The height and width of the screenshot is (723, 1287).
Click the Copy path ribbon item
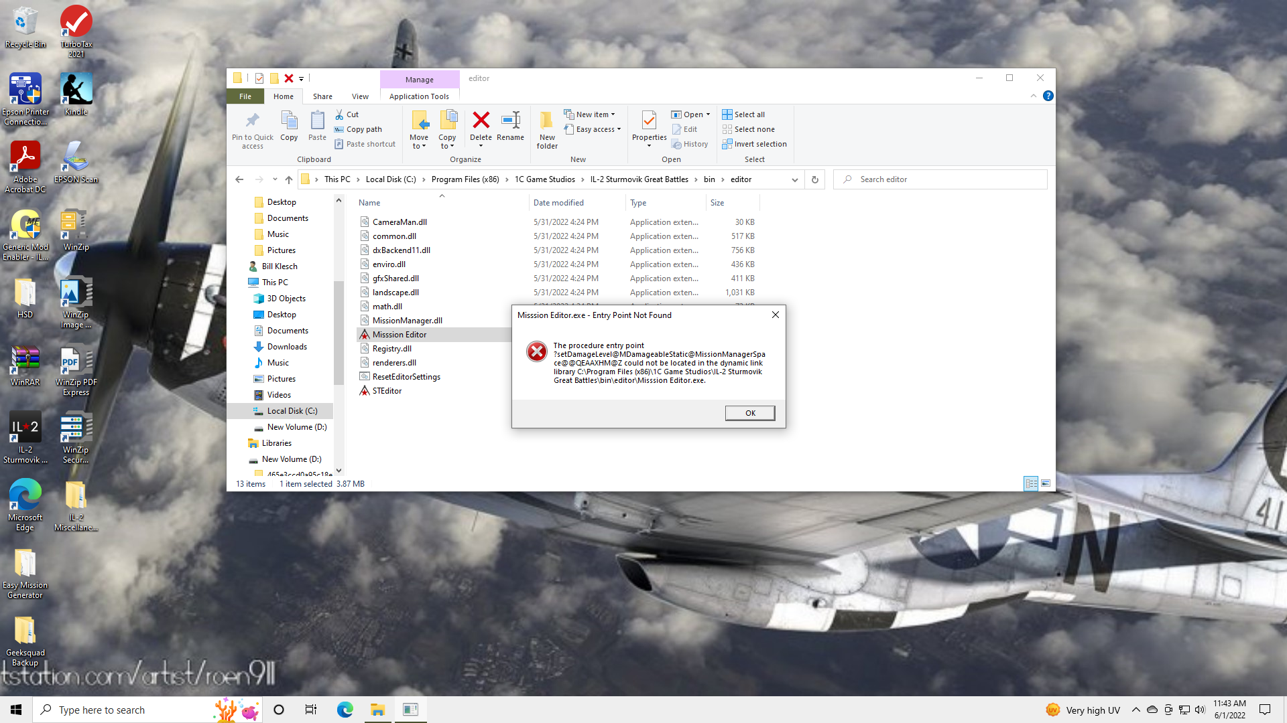tap(363, 129)
